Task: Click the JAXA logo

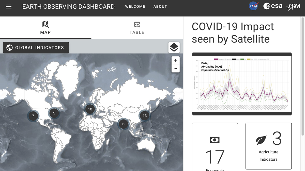Action: tap(294, 6)
